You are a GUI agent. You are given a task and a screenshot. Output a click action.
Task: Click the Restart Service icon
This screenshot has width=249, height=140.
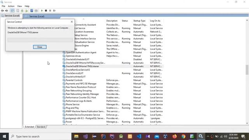tap(54, 10)
